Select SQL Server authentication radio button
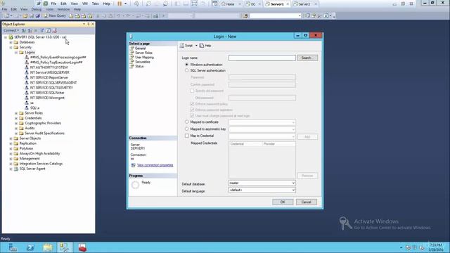This screenshot has width=450, height=253. click(x=187, y=70)
